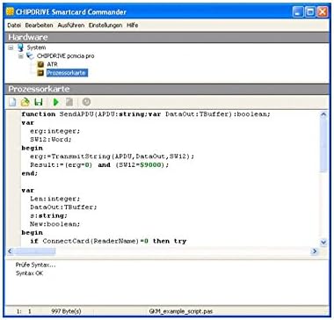Image resolution: width=334 pixels, height=320 pixels.
Task: Click the 'function SendAPDU' code line
Action: pyautogui.click(x=146, y=114)
